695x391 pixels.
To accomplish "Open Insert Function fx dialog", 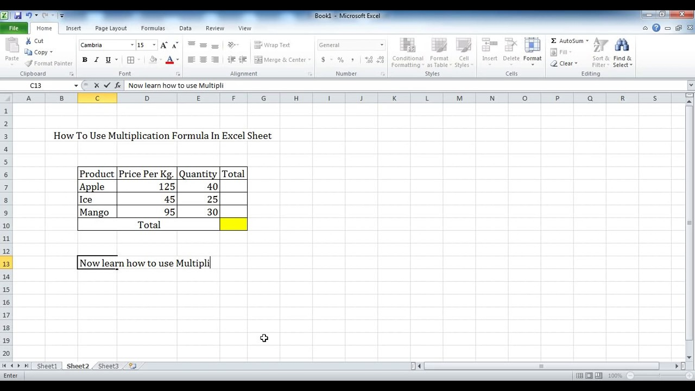I will [117, 85].
